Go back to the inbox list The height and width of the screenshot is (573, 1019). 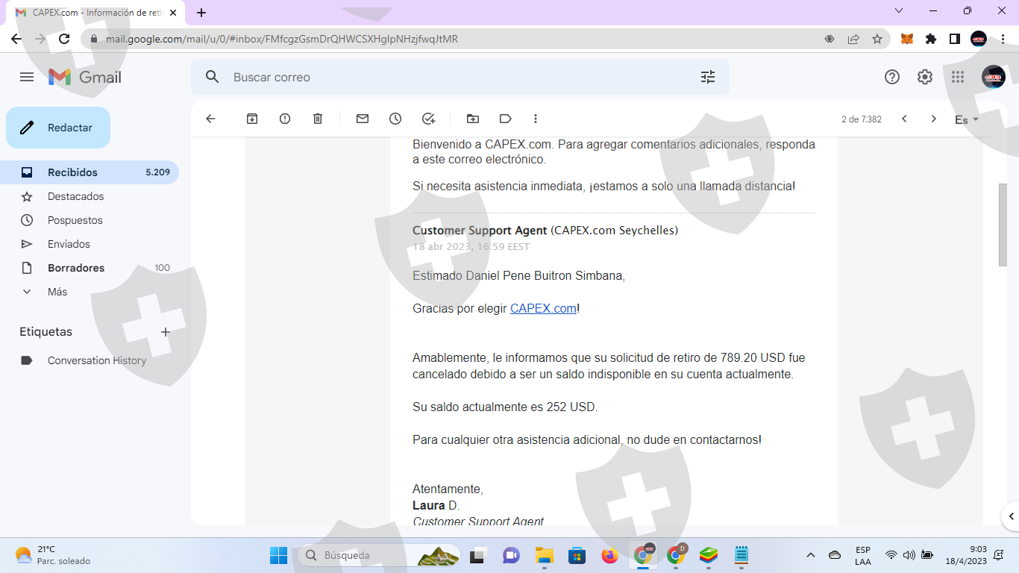click(x=210, y=119)
